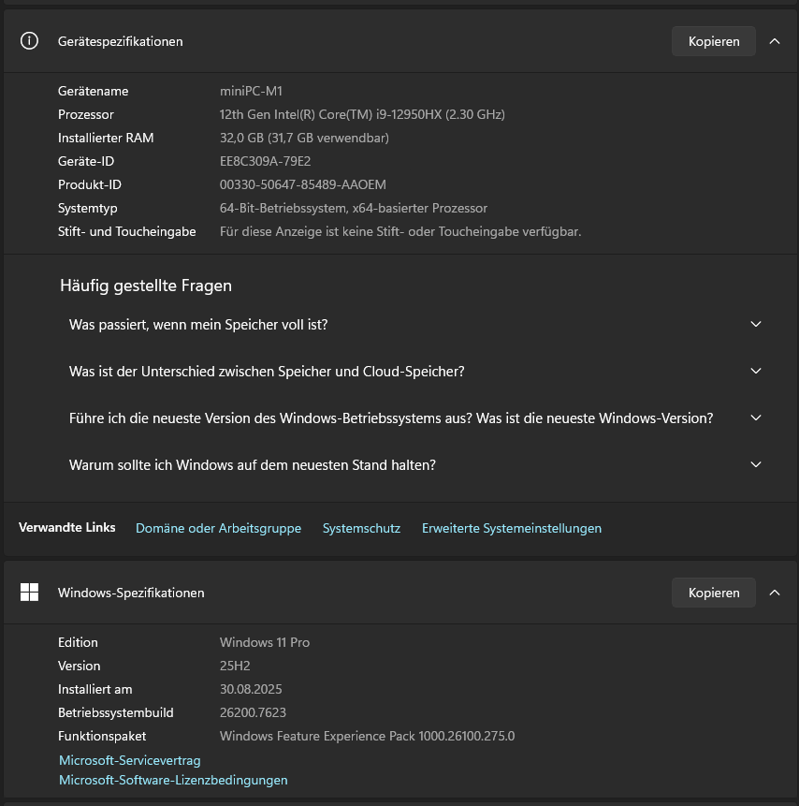Open the Systemschutz link
This screenshot has height=806, width=799.
pyautogui.click(x=361, y=528)
